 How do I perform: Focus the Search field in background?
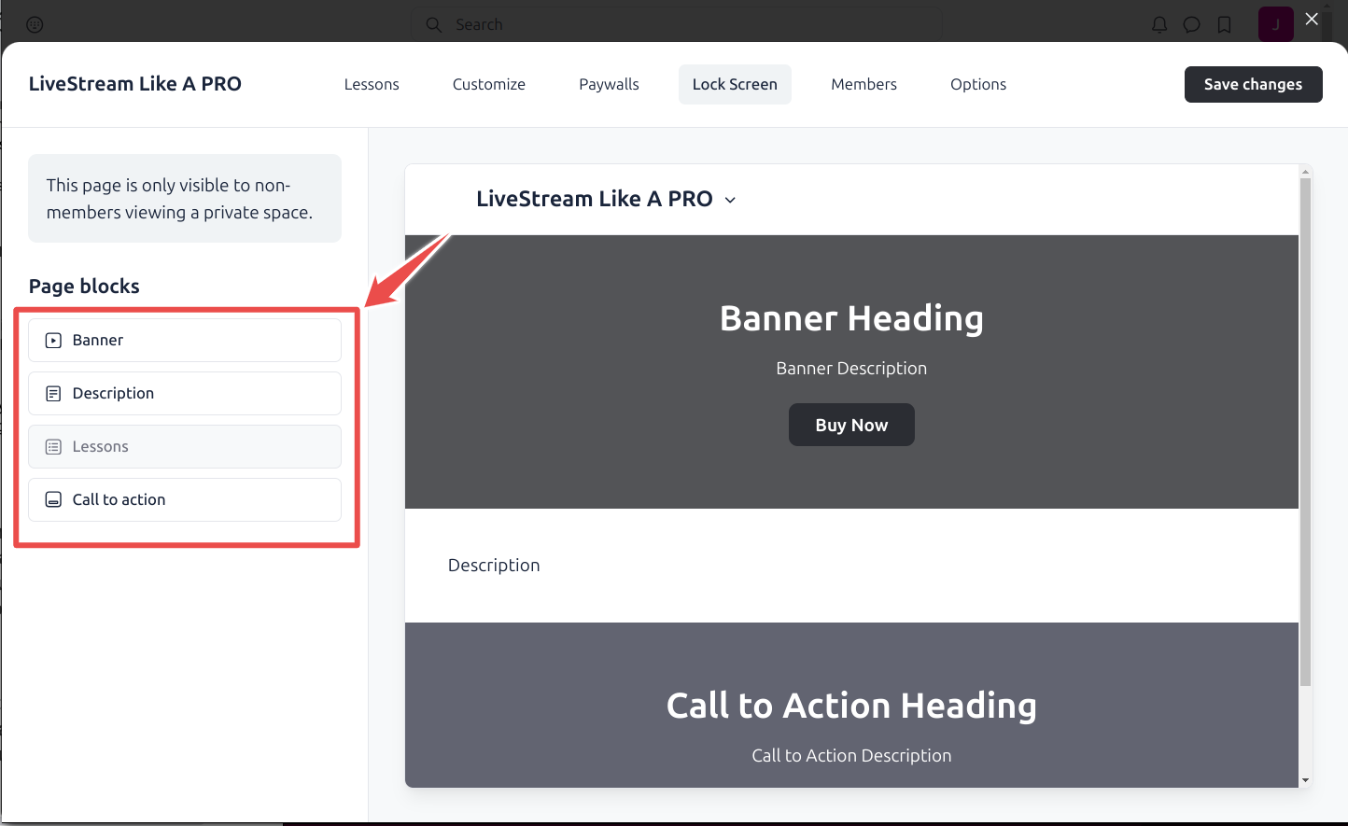677,24
